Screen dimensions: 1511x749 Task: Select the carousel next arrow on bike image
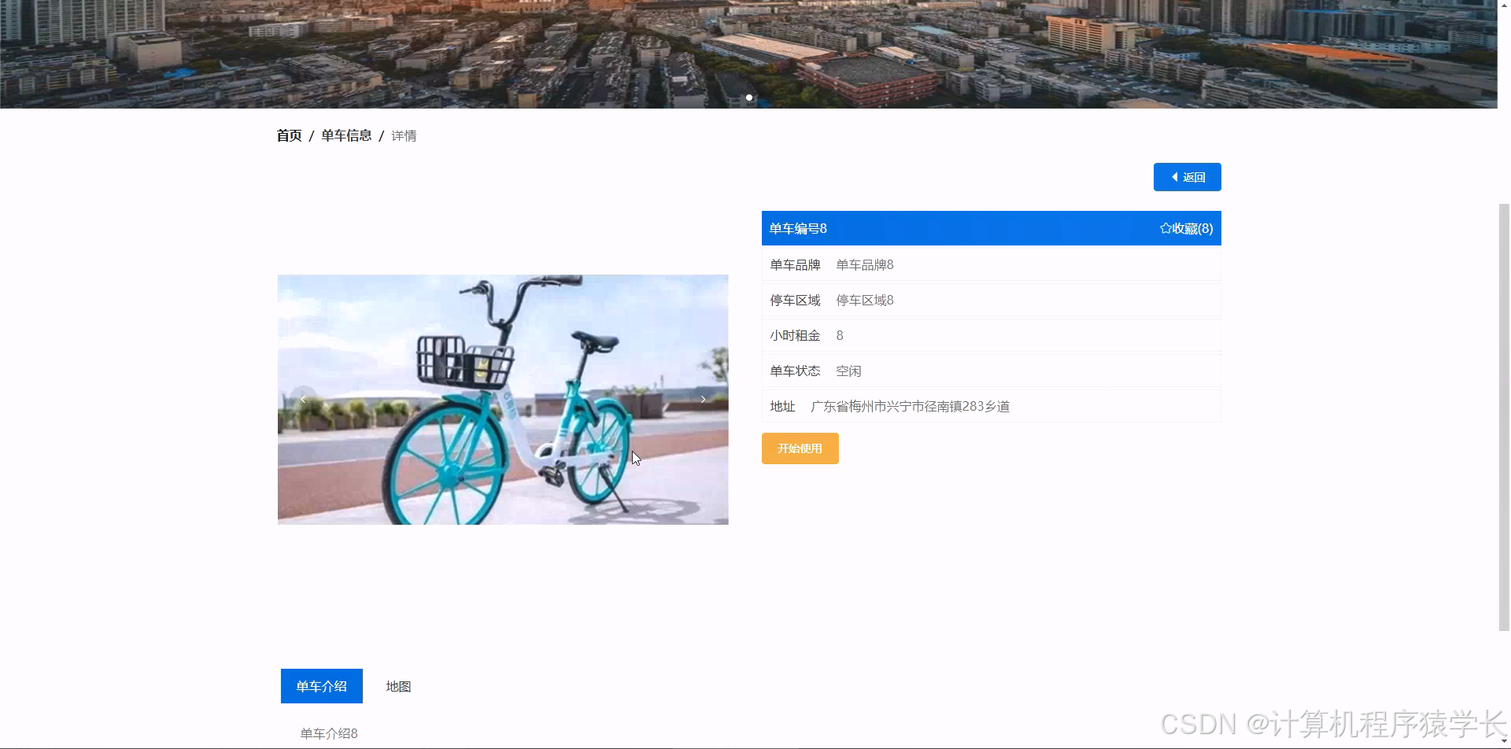click(x=703, y=399)
